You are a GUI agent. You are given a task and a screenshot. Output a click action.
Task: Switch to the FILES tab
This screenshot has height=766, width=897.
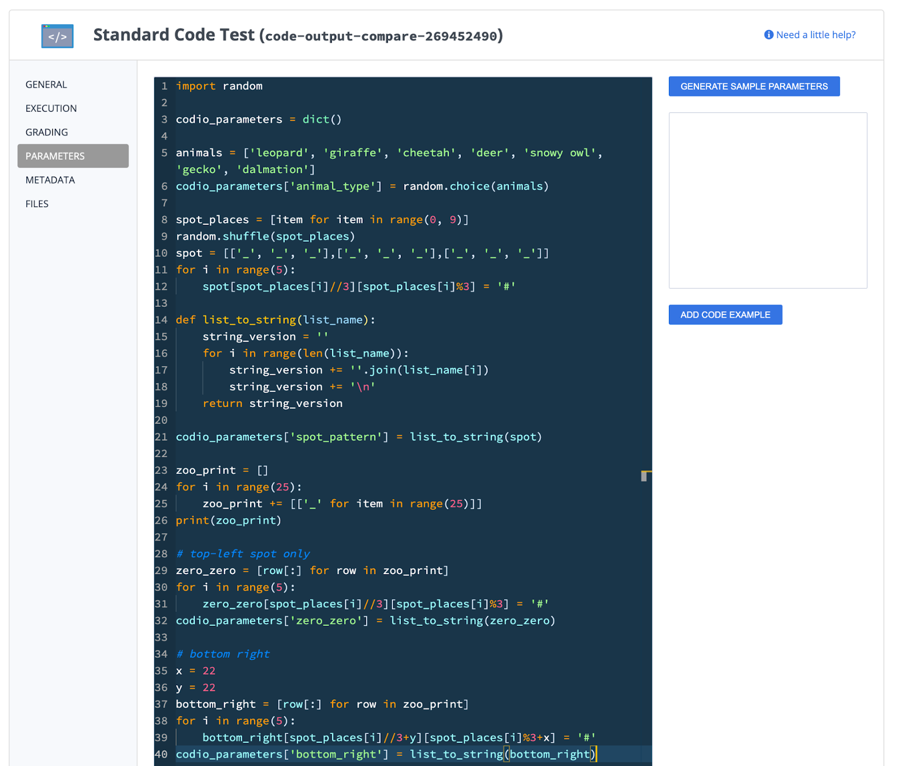coord(37,204)
